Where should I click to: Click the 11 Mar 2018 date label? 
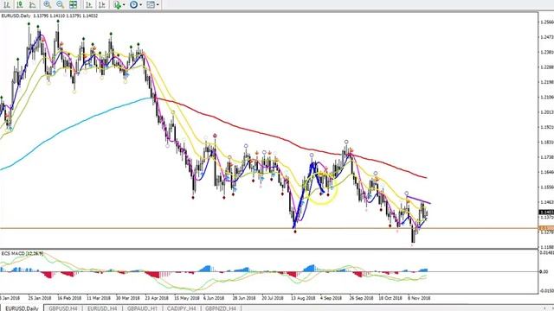click(x=99, y=298)
